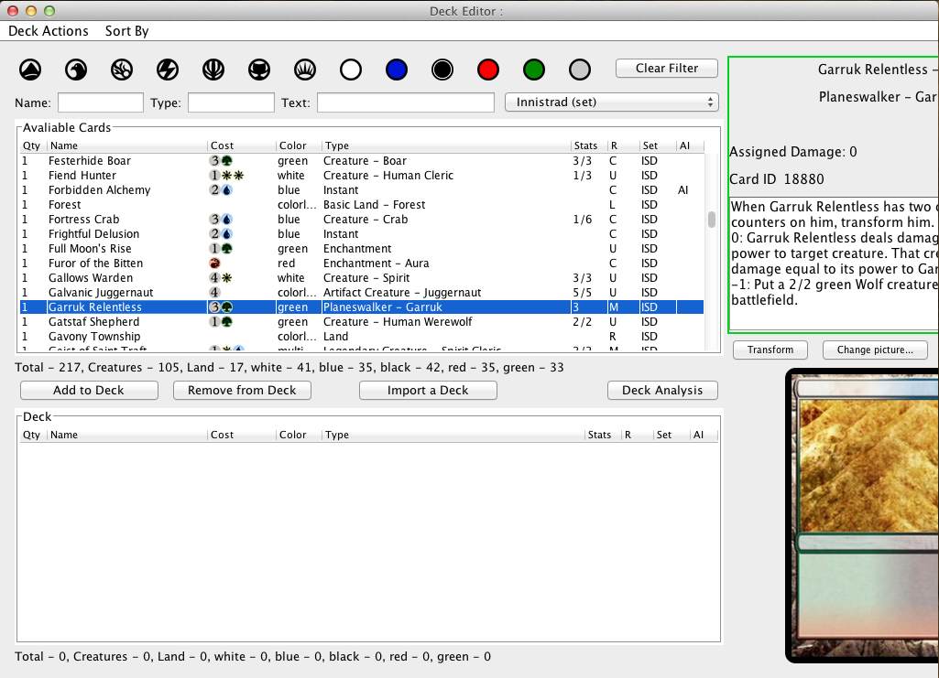Click the chalice-shaped type filter icon
Viewport: 939px width, 678px height.
click(x=259, y=70)
